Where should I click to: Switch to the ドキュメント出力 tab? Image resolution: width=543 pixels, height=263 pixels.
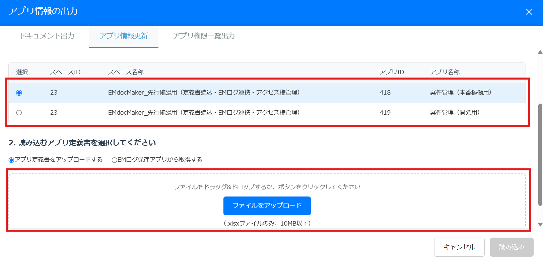coord(47,36)
